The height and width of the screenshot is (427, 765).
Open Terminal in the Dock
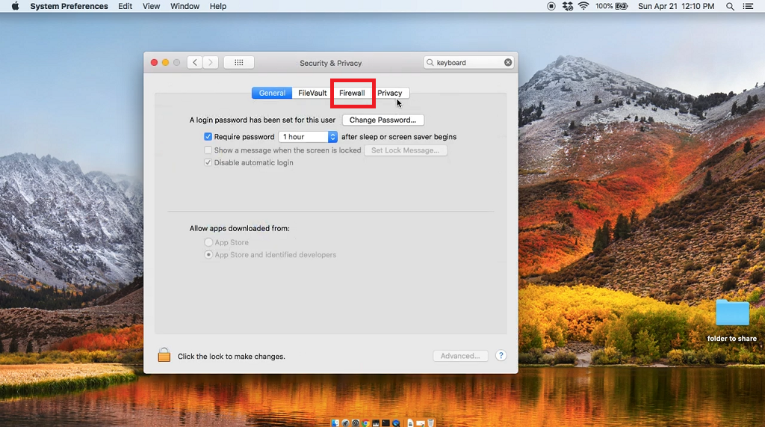click(386, 423)
